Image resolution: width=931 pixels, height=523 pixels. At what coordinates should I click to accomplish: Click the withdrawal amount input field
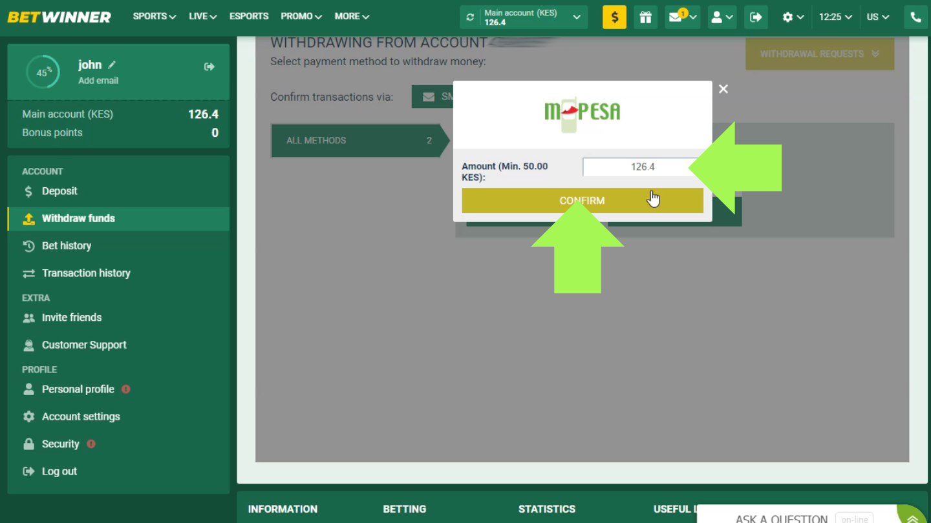click(x=637, y=167)
